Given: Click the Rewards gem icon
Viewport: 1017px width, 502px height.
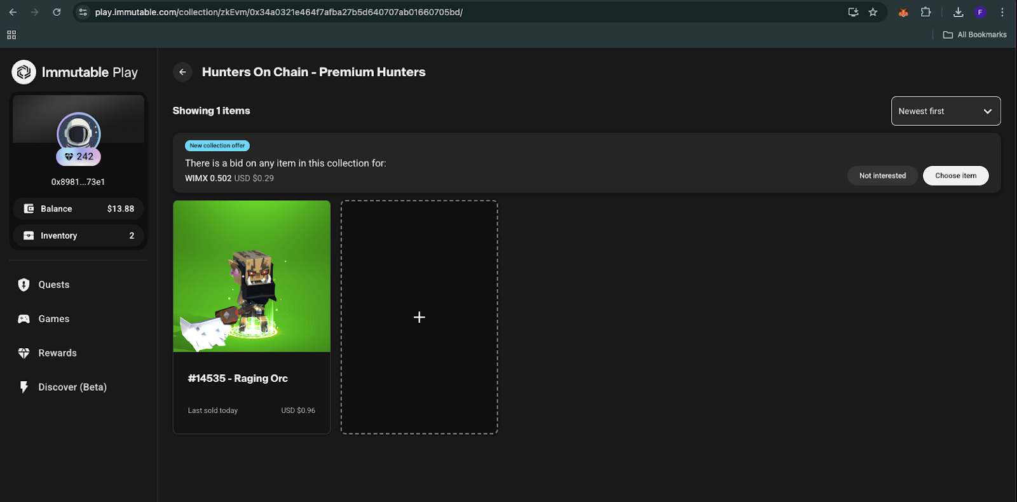Looking at the screenshot, I should pos(24,353).
